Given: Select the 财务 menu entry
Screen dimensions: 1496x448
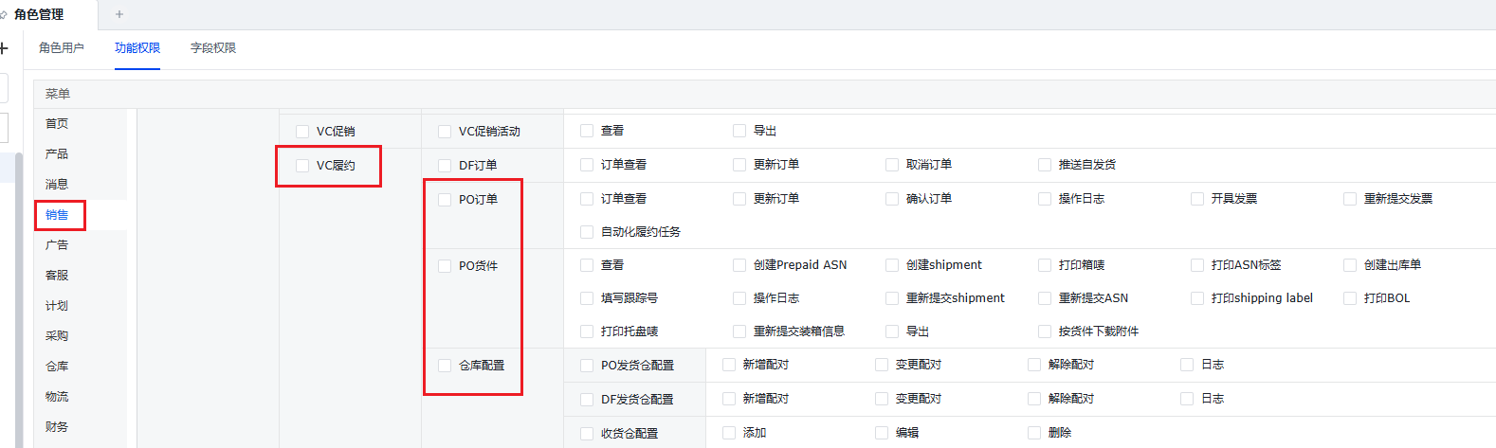Looking at the screenshot, I should coord(57,427).
